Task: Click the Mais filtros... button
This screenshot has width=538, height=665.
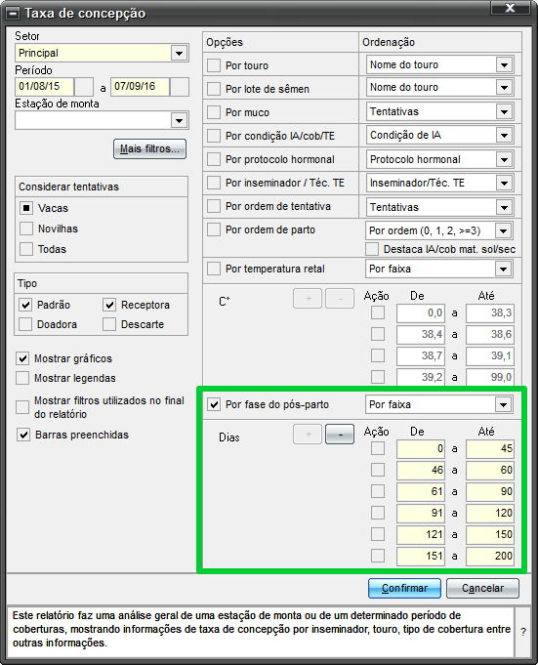Action: point(149,148)
